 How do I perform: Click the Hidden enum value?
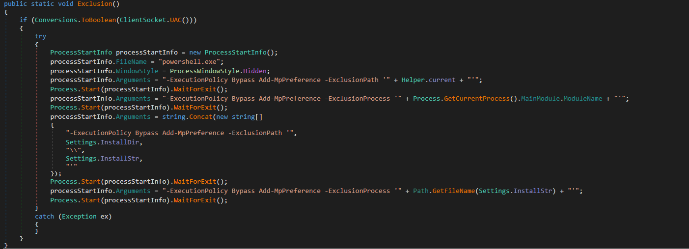(255, 71)
